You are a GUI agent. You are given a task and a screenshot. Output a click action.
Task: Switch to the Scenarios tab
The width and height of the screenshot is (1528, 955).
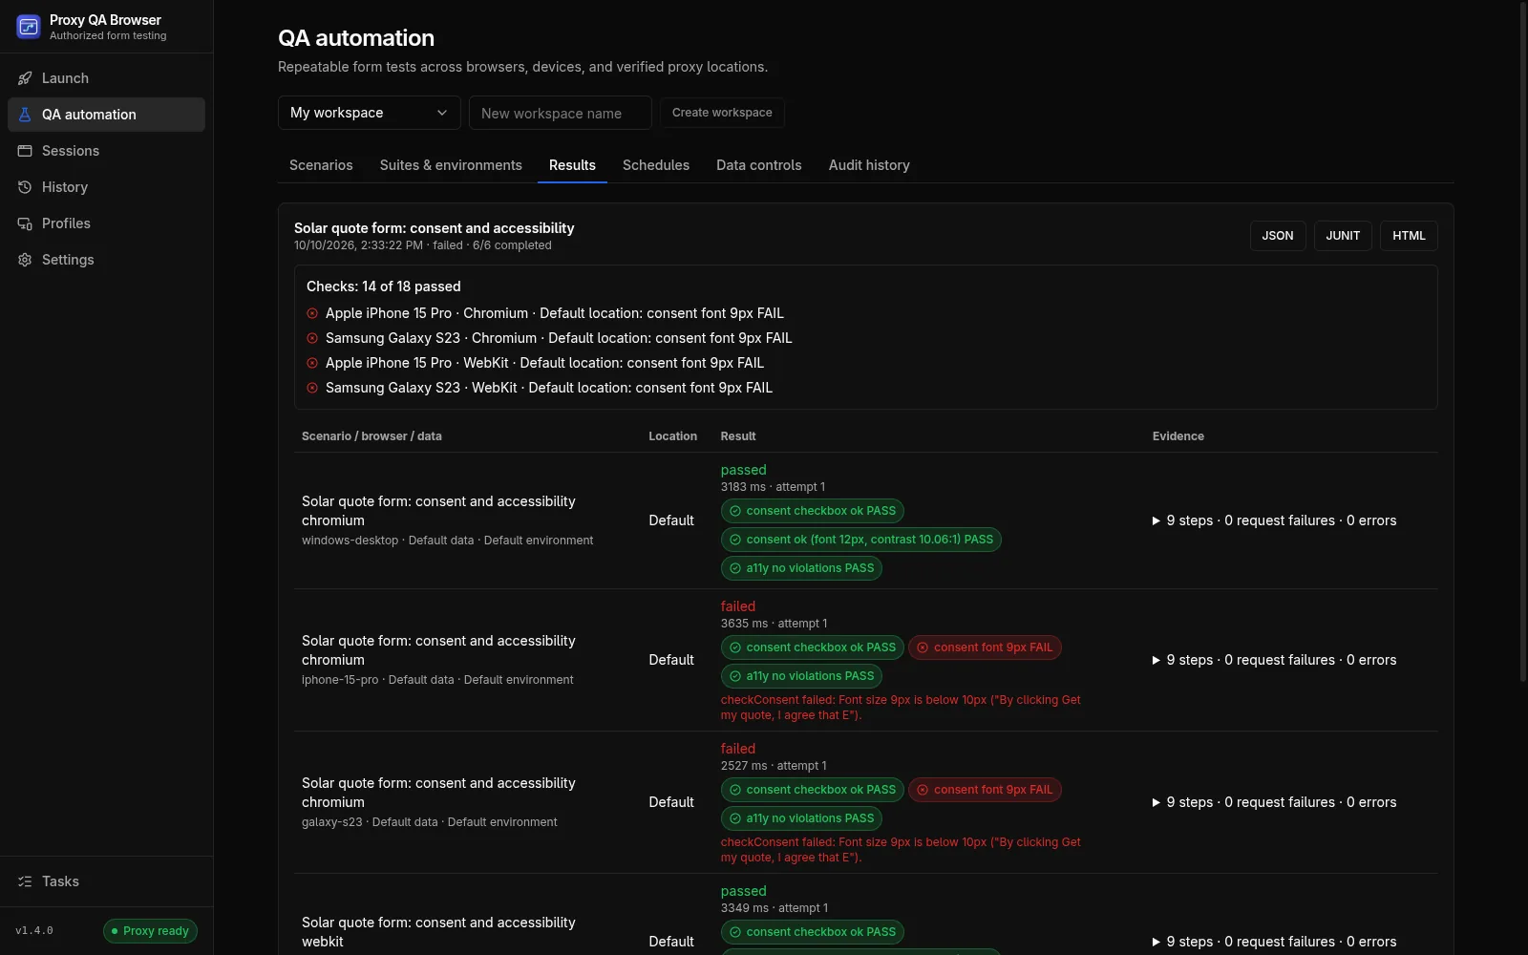click(321, 165)
